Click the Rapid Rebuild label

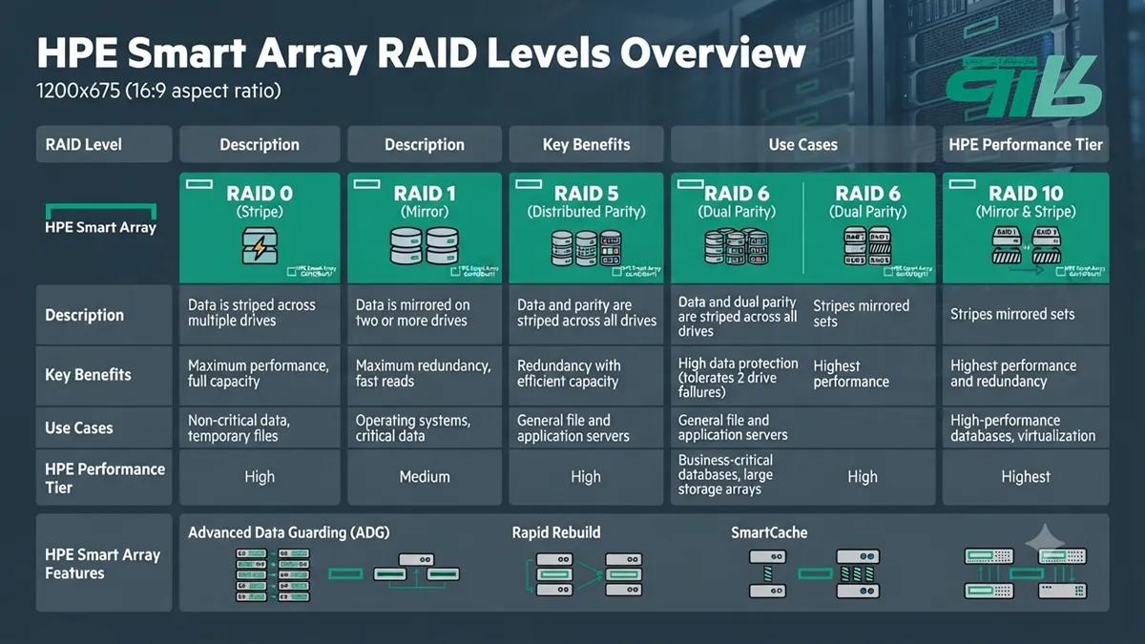(x=556, y=532)
